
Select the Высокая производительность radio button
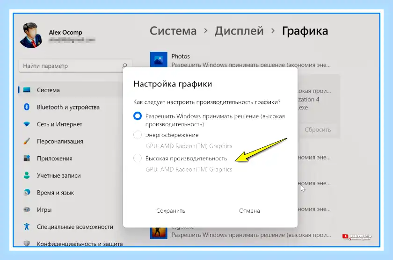(138, 159)
